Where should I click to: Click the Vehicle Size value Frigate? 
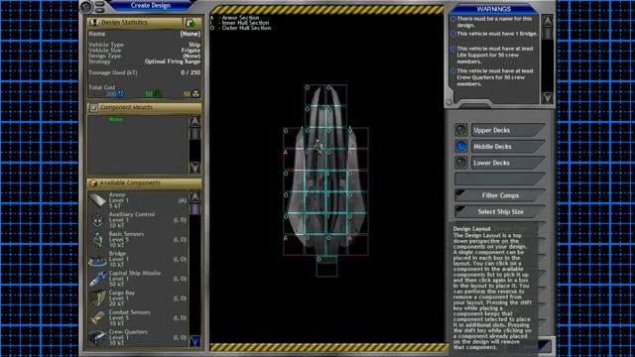coord(190,51)
